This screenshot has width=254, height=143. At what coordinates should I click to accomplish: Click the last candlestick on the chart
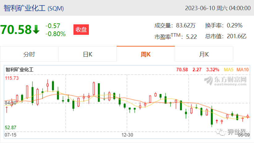pos(248,116)
